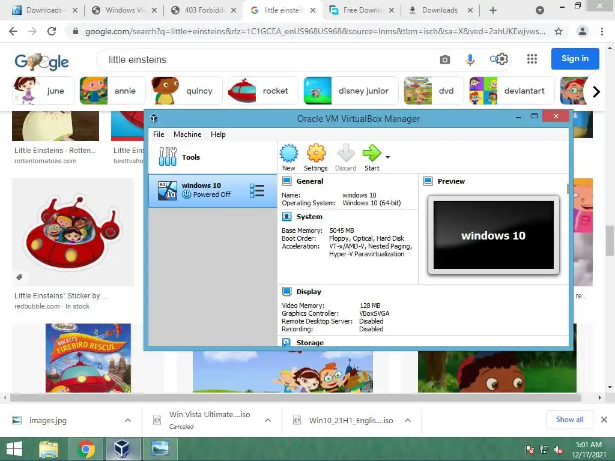Open the Machine menu in VirtualBox
The height and width of the screenshot is (461, 615).
coord(187,134)
